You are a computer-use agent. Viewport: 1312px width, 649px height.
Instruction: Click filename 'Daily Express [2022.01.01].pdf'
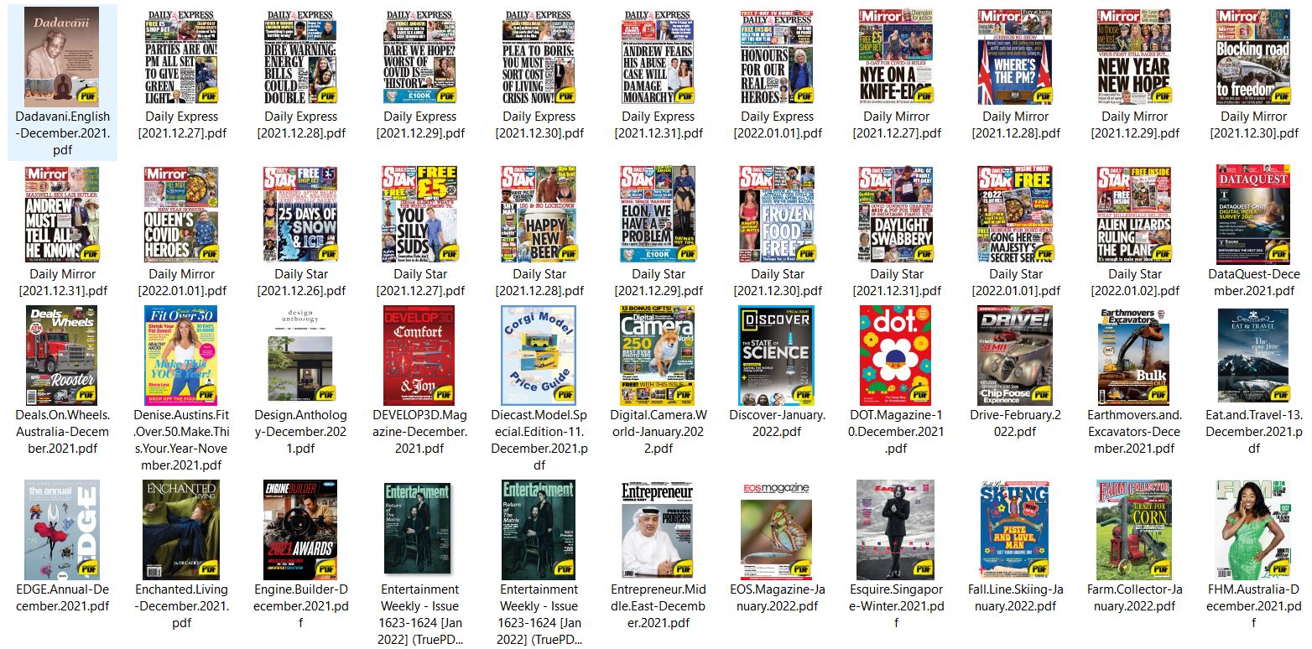click(777, 125)
